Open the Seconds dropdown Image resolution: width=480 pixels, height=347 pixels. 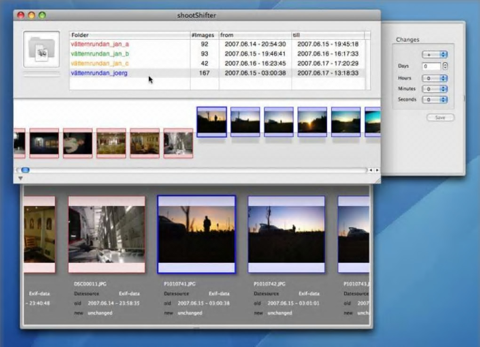pyautogui.click(x=434, y=100)
